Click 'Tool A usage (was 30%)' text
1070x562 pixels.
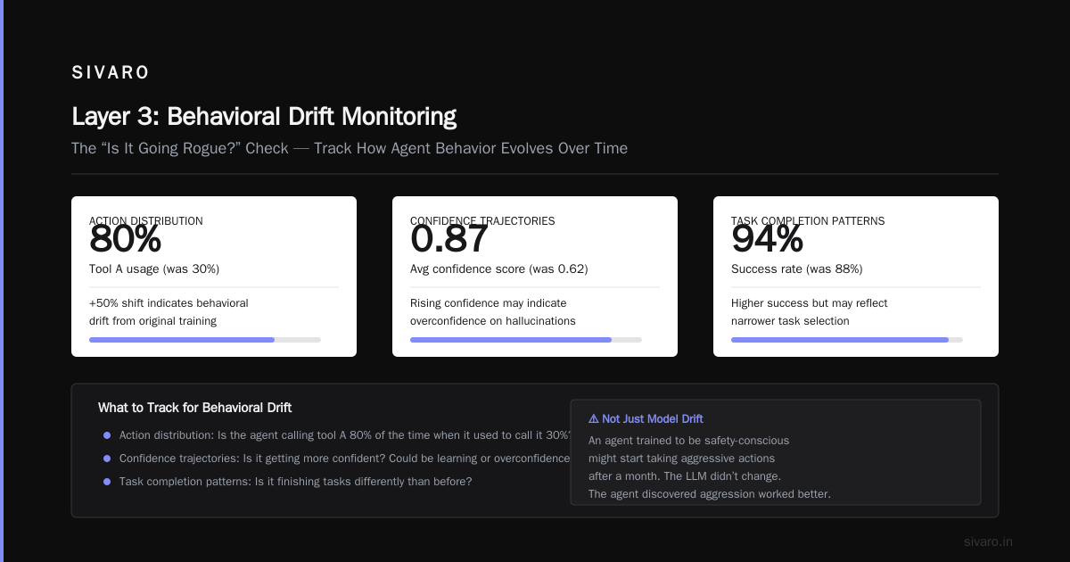click(154, 269)
